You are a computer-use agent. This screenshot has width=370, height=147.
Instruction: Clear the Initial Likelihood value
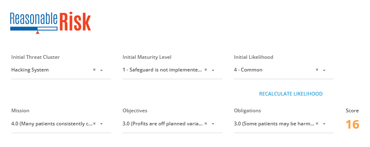(317, 70)
